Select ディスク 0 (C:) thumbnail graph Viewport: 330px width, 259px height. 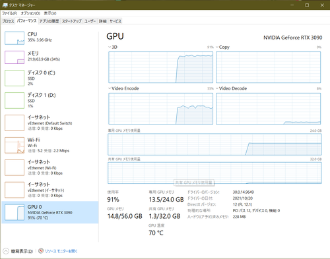click(15, 78)
